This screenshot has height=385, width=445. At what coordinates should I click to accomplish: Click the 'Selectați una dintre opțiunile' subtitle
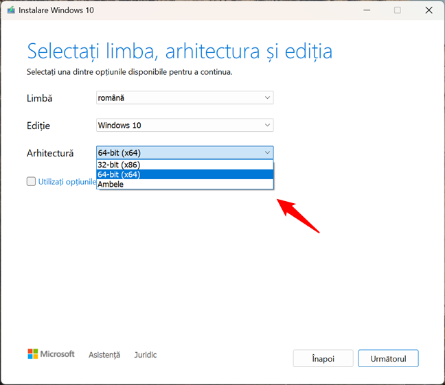click(129, 72)
